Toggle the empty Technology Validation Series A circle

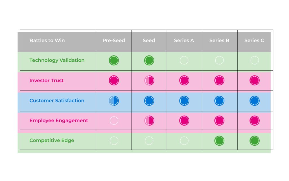184,60
